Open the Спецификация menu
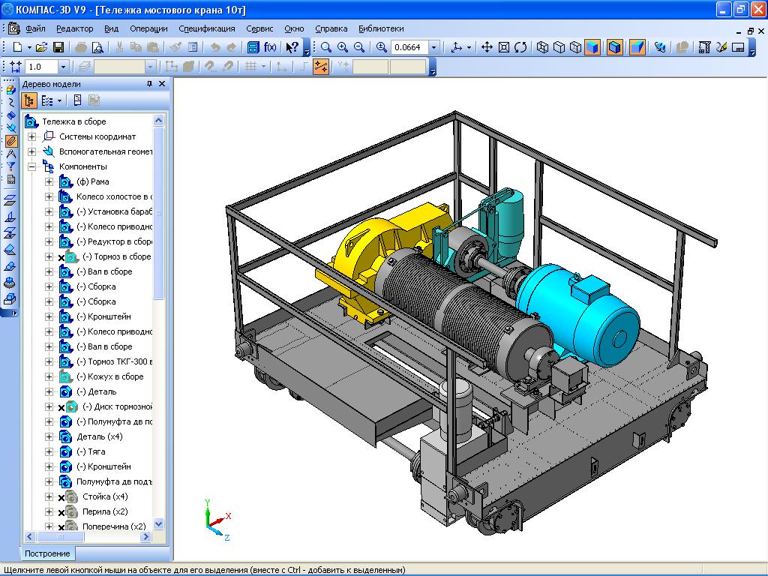Viewport: 768px width, 576px height. pyautogui.click(x=206, y=28)
